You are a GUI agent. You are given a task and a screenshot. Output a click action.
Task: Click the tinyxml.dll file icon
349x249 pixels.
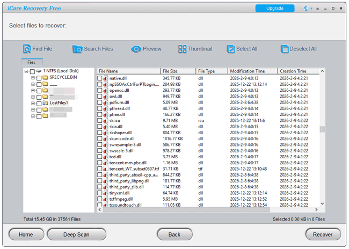coord(105,193)
